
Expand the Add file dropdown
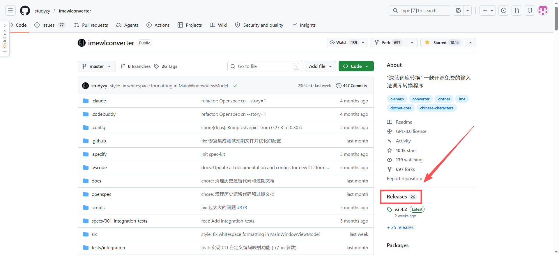coord(320,66)
